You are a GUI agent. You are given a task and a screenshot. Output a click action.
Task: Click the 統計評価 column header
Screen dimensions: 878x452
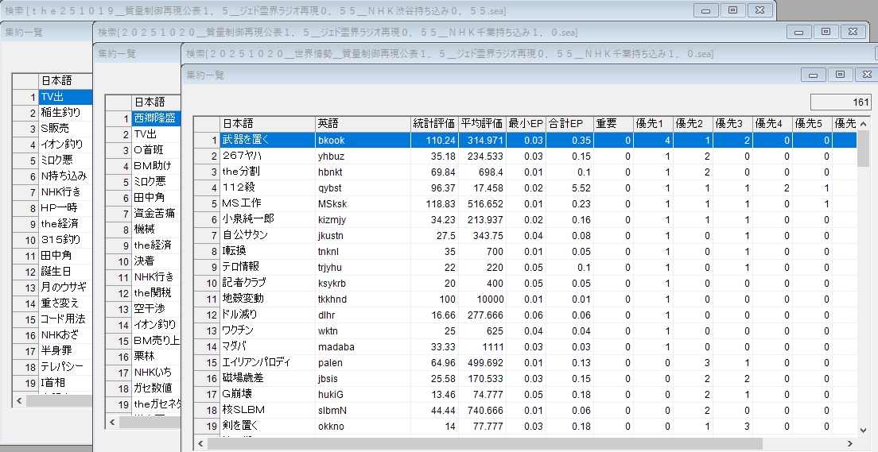434,123
